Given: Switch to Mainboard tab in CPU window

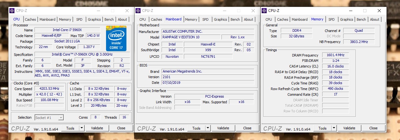Looking at the screenshot, I should point(47,19).
